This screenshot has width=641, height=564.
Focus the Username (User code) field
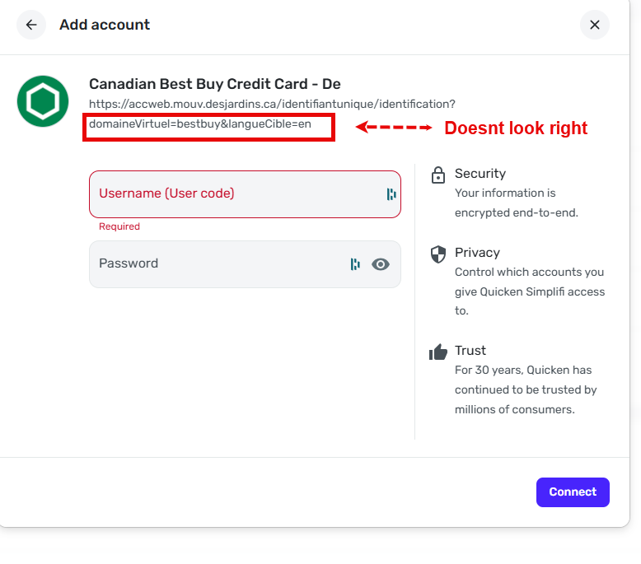tap(235, 194)
